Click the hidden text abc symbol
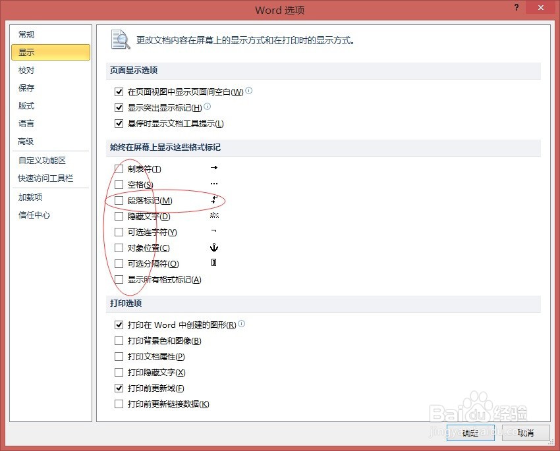 pos(214,215)
